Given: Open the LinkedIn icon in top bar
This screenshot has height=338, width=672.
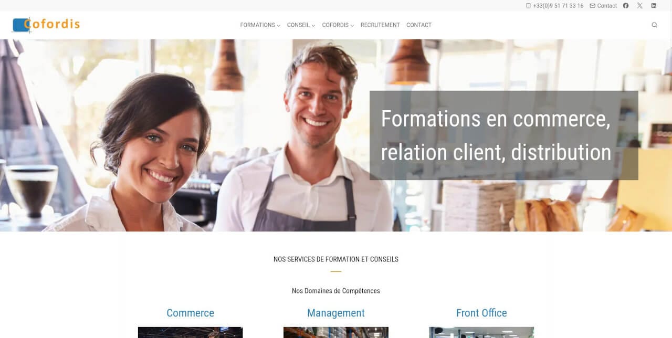Looking at the screenshot, I should point(654,6).
